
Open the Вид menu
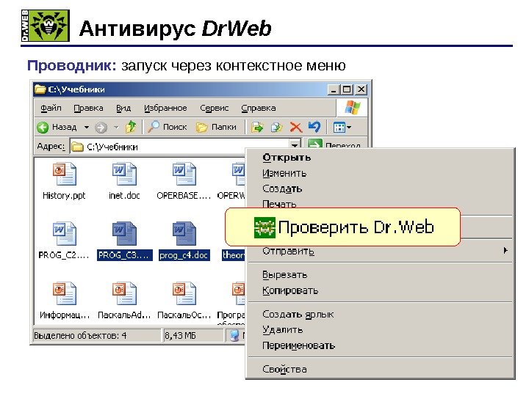click(123, 108)
